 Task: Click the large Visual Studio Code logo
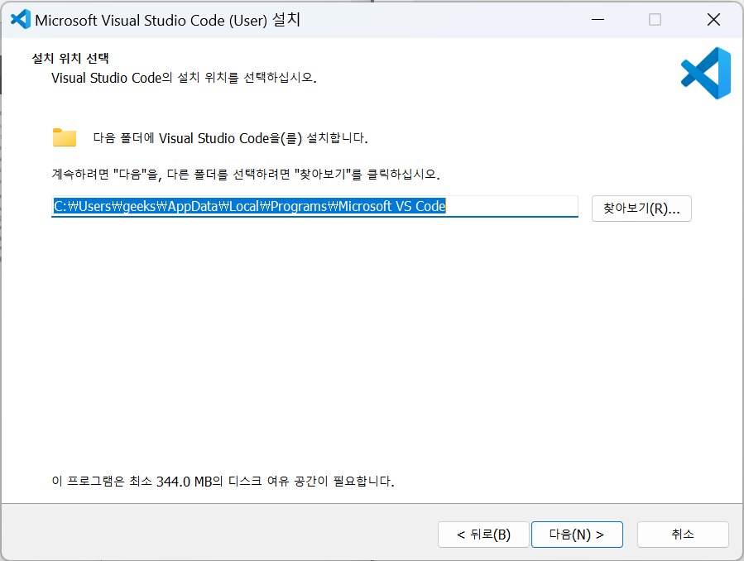[706, 73]
